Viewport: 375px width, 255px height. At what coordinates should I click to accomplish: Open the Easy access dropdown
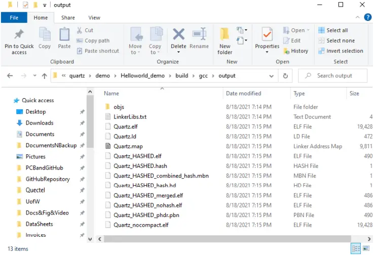[x=242, y=40]
